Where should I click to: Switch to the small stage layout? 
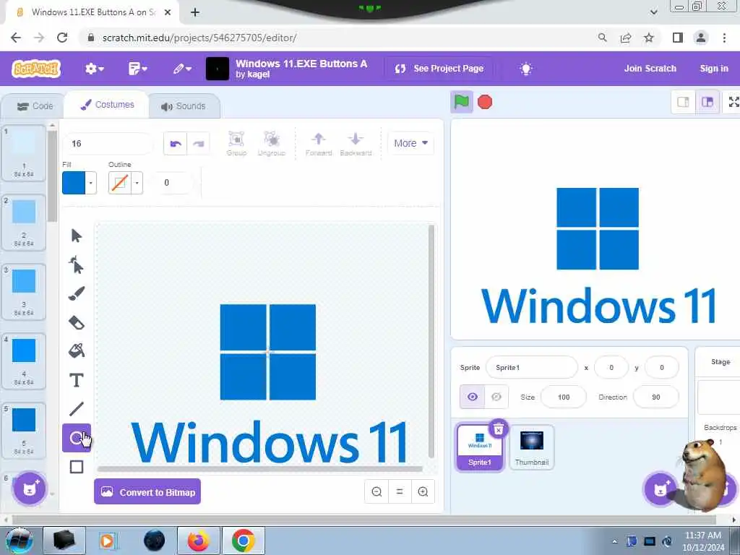683,102
